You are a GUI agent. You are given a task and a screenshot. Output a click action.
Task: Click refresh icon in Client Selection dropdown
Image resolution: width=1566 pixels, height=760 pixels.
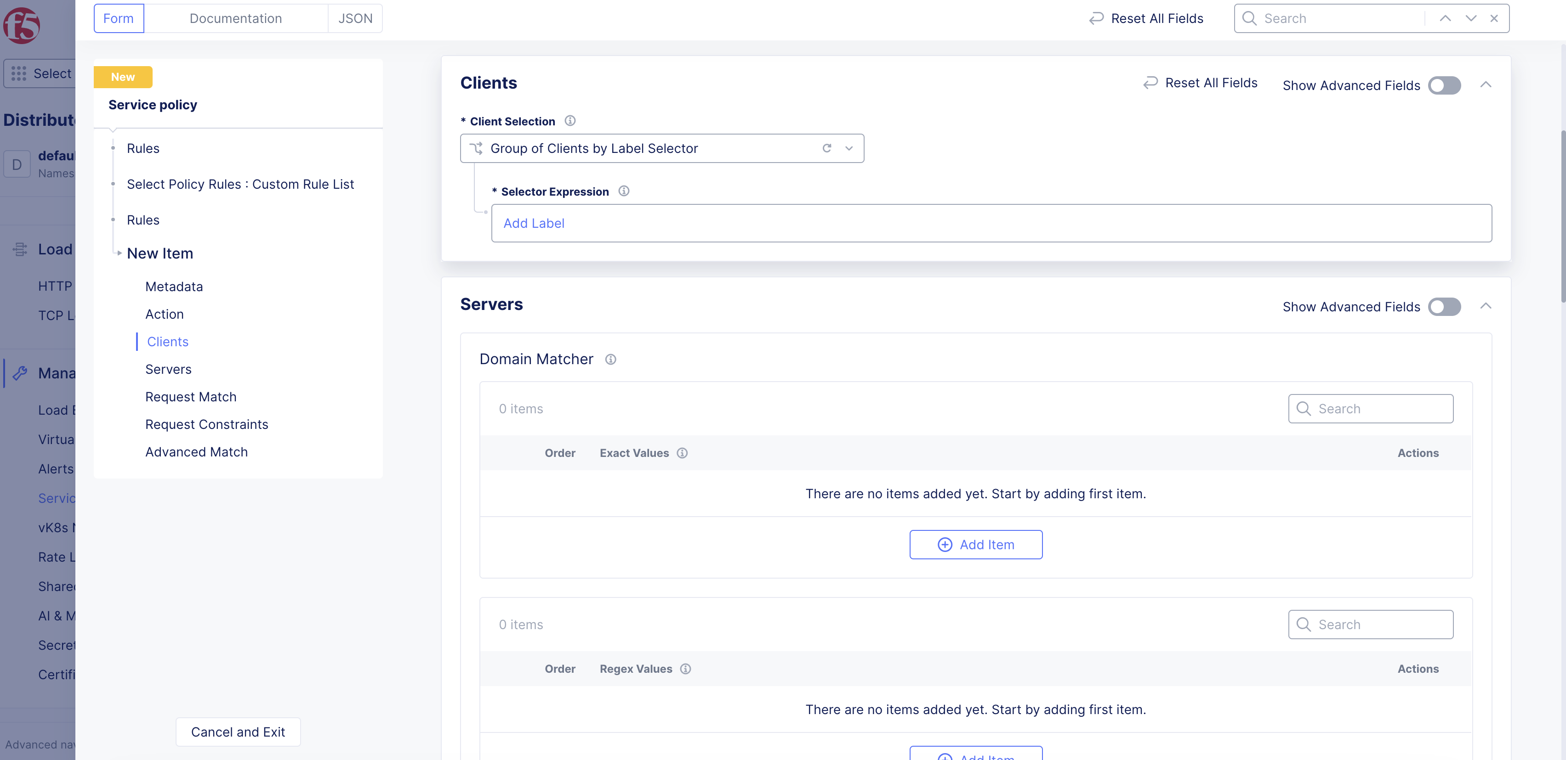[x=827, y=148]
